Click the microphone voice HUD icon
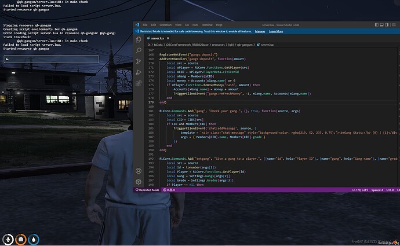Viewport: 400px width, 246px height. tap(8, 238)
